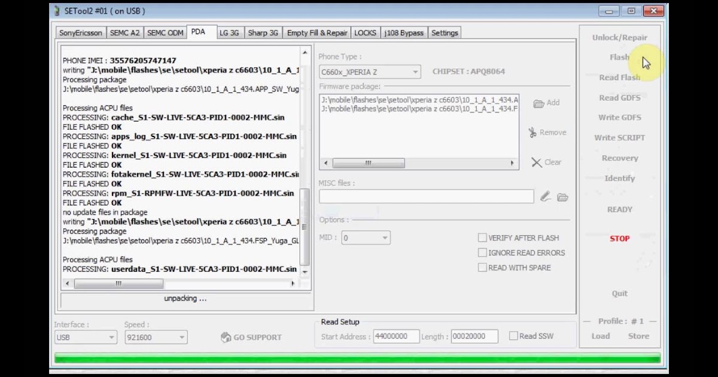Toggle IGNORE READ ERRORS checkbox
The height and width of the screenshot is (377, 718).
(x=482, y=253)
